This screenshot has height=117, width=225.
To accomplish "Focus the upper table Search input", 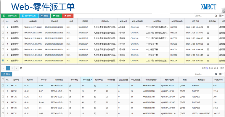I will (204, 16).
